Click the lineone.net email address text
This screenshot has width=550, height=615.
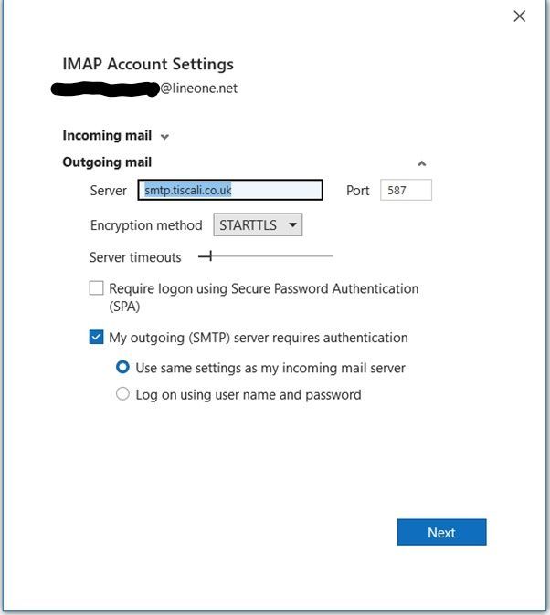198,89
